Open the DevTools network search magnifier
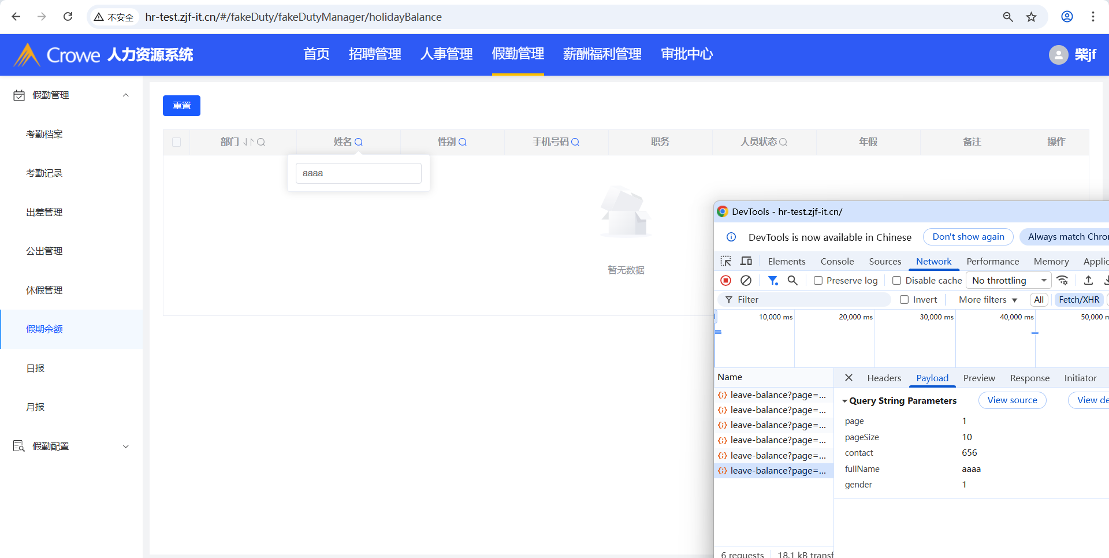 click(792, 281)
